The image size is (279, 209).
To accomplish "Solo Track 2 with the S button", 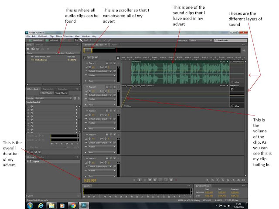I will tap(111, 87).
